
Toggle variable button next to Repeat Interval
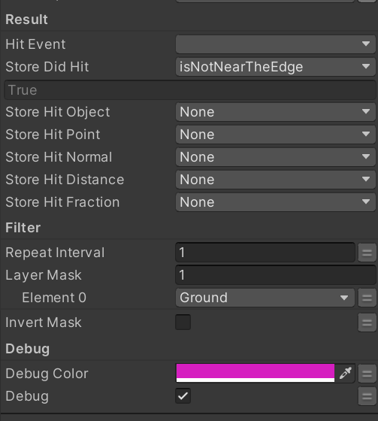click(x=367, y=253)
